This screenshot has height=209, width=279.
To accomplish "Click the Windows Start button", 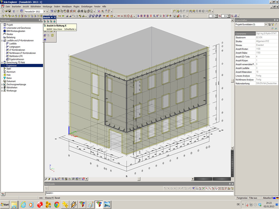I will click(5, 205).
